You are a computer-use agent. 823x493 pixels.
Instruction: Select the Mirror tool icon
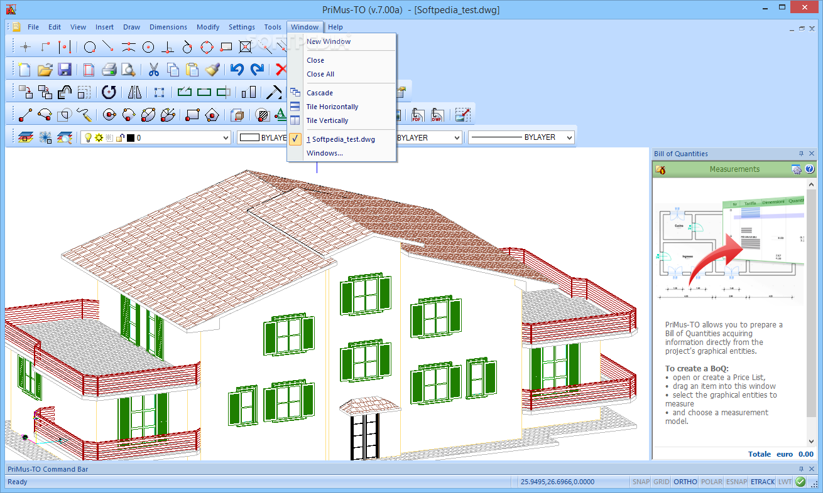[x=134, y=92]
